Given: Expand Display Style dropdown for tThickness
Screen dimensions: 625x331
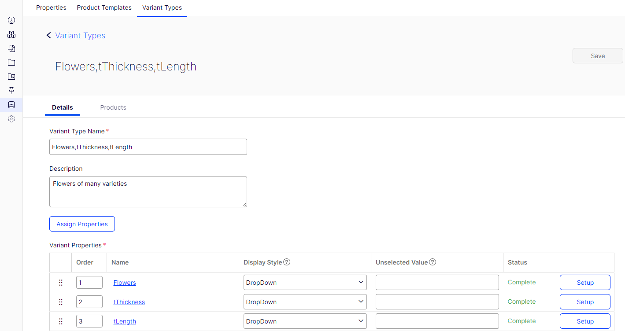Looking at the screenshot, I should pos(305,302).
